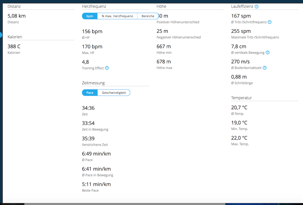Open help icon next to Ø Bodenkontaktzeit

click(264, 68)
